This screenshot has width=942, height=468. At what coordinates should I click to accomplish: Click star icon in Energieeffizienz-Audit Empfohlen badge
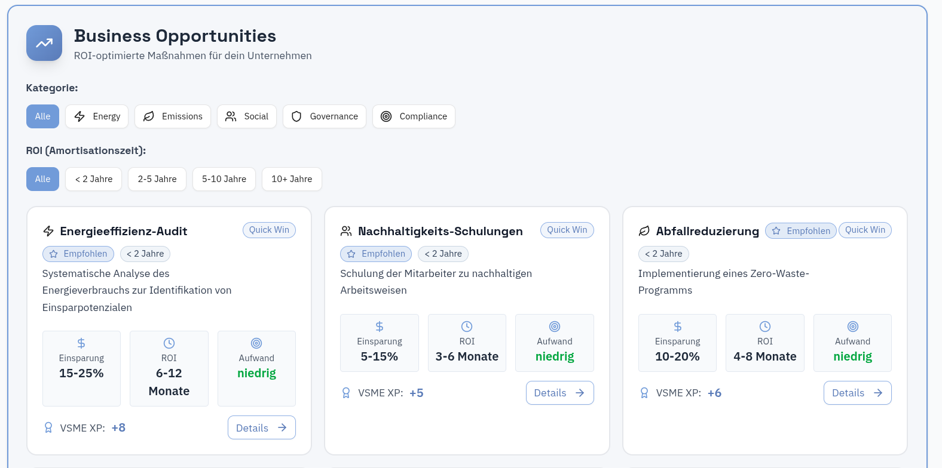pos(54,254)
